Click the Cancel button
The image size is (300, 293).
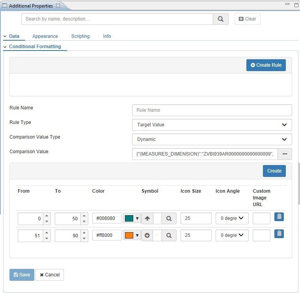pyautogui.click(x=50, y=275)
